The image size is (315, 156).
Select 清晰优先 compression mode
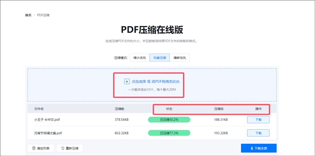(x=180, y=58)
